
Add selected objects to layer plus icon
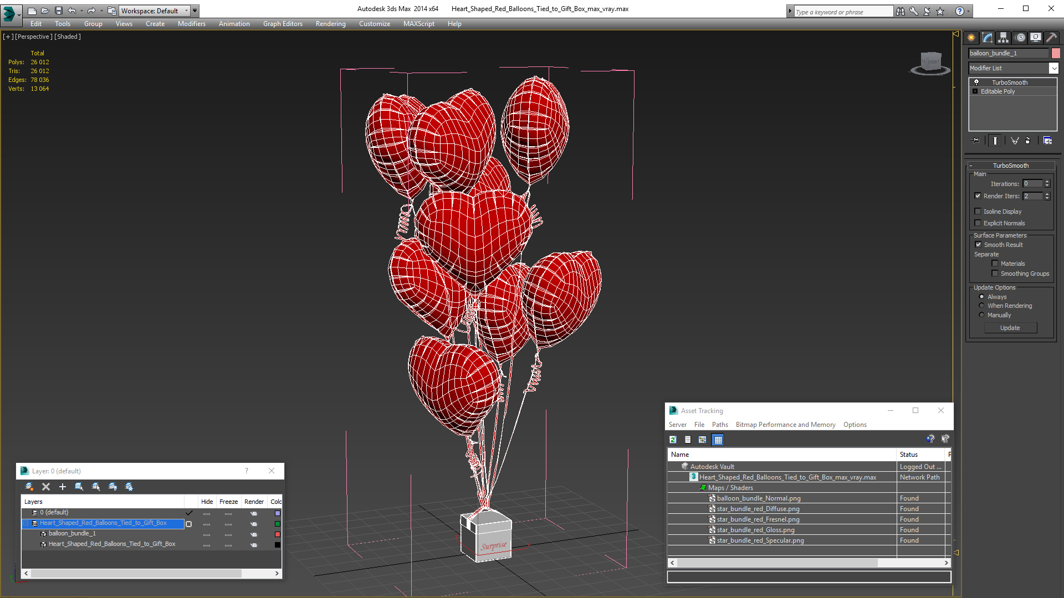click(x=63, y=487)
